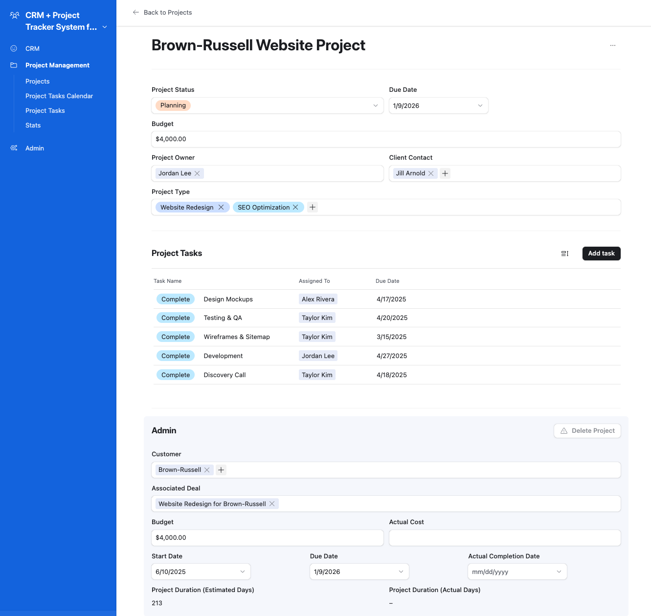Remove Jordan Lee from Project Owner
The width and height of the screenshot is (651, 616).
(x=197, y=173)
